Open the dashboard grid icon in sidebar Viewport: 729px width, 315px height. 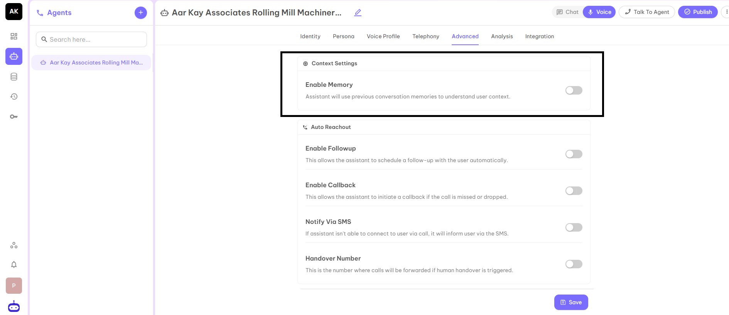coord(14,36)
